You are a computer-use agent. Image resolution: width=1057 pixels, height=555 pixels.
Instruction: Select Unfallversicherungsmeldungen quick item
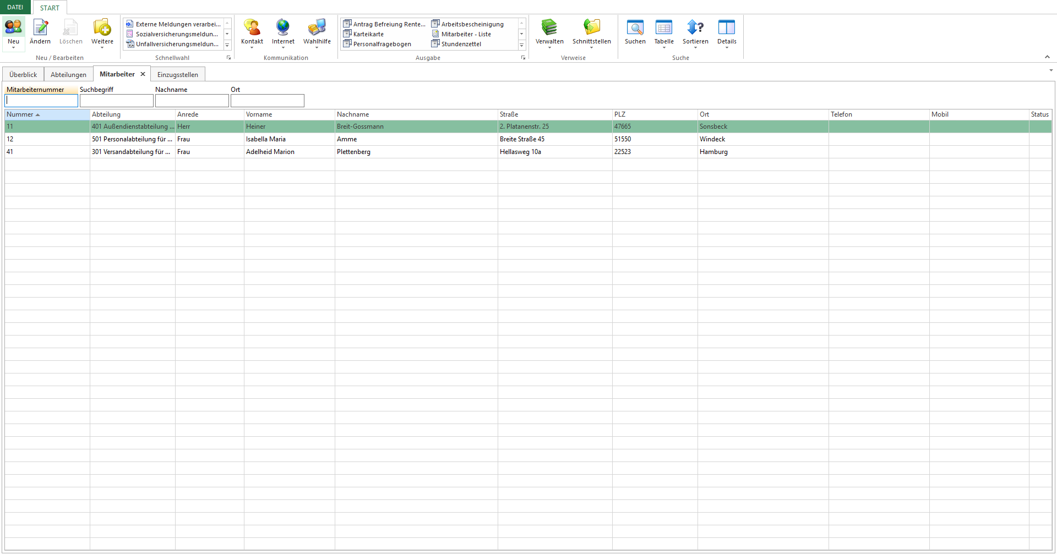coord(173,44)
